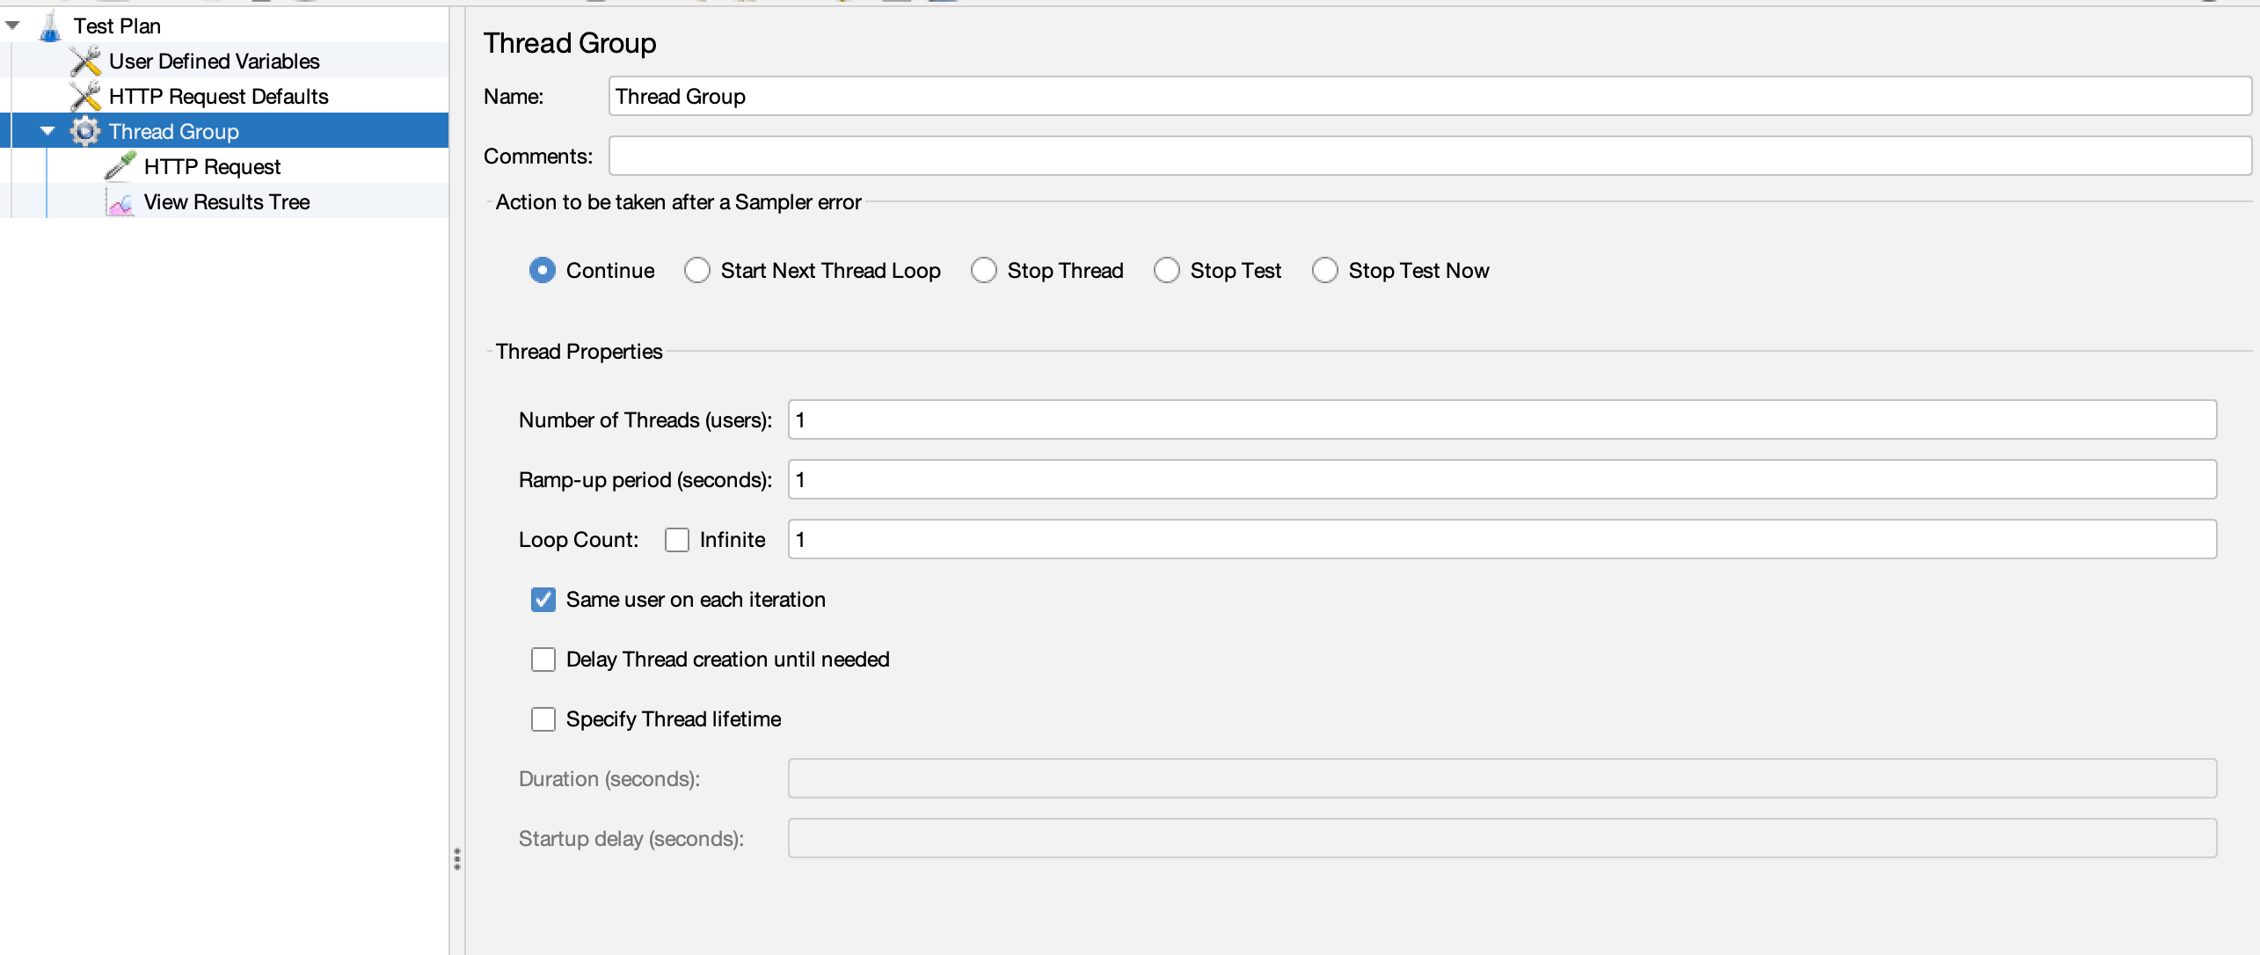Select the Stop Test Now radio button

1325,271
